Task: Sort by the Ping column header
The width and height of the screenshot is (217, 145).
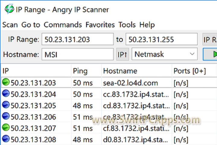Action: 86,71
